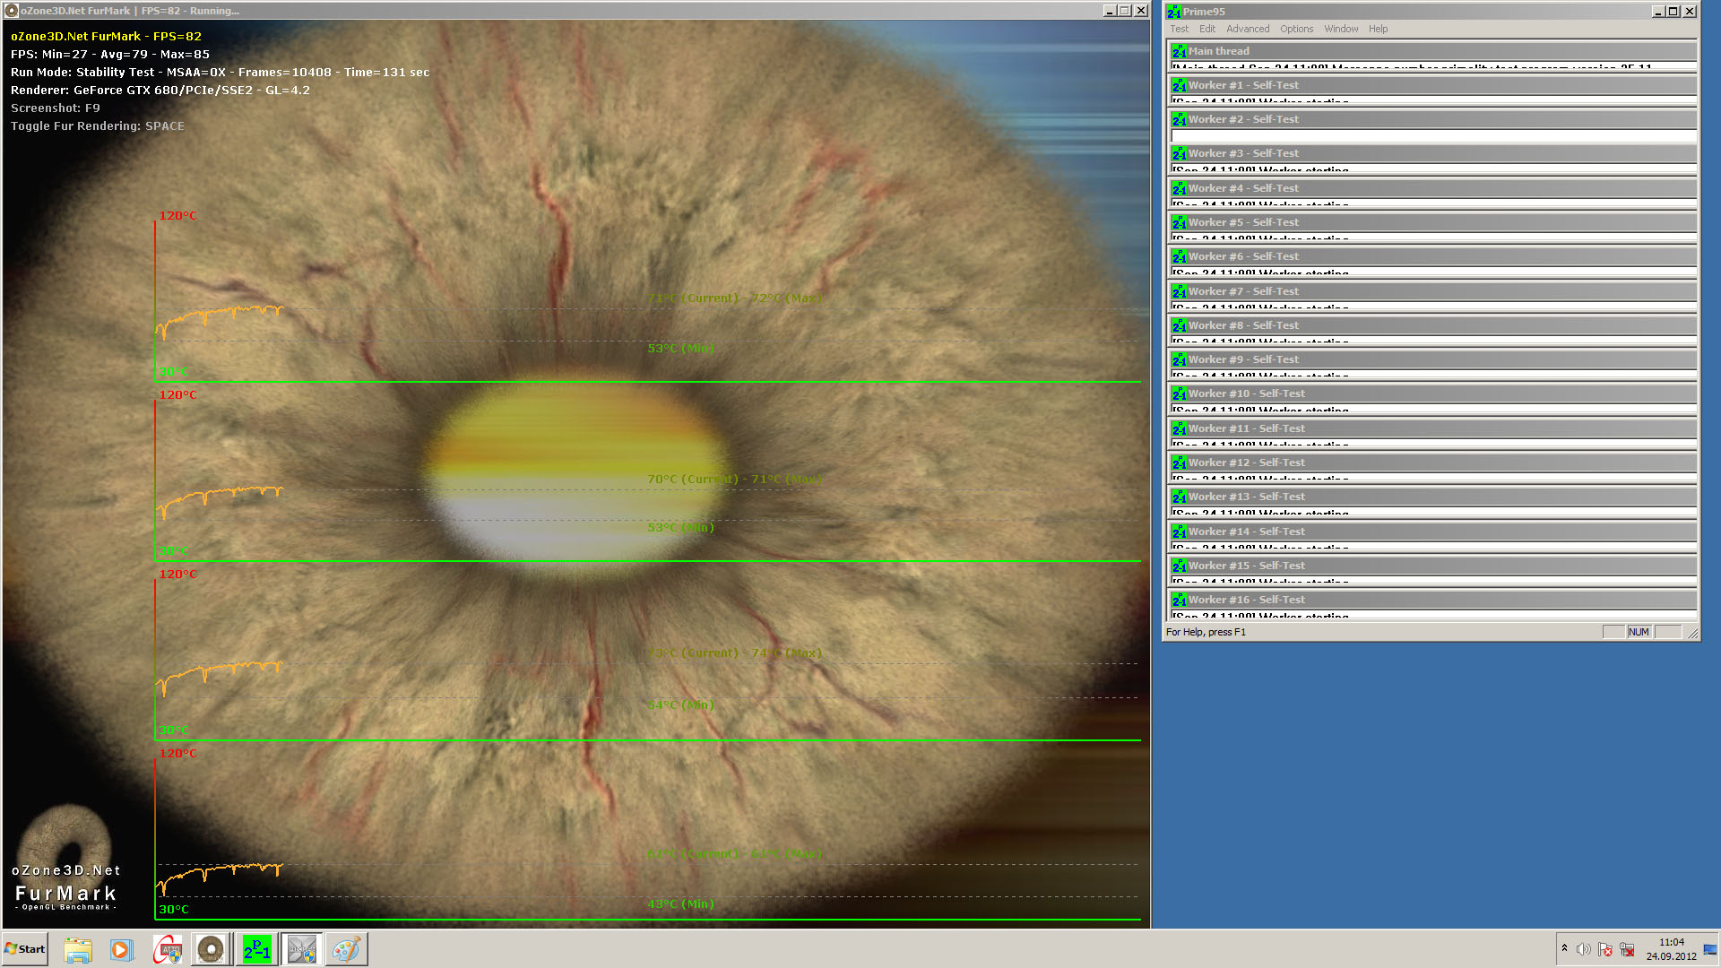Open the Window menu in Prime95
1721x968 pixels.
click(1341, 29)
